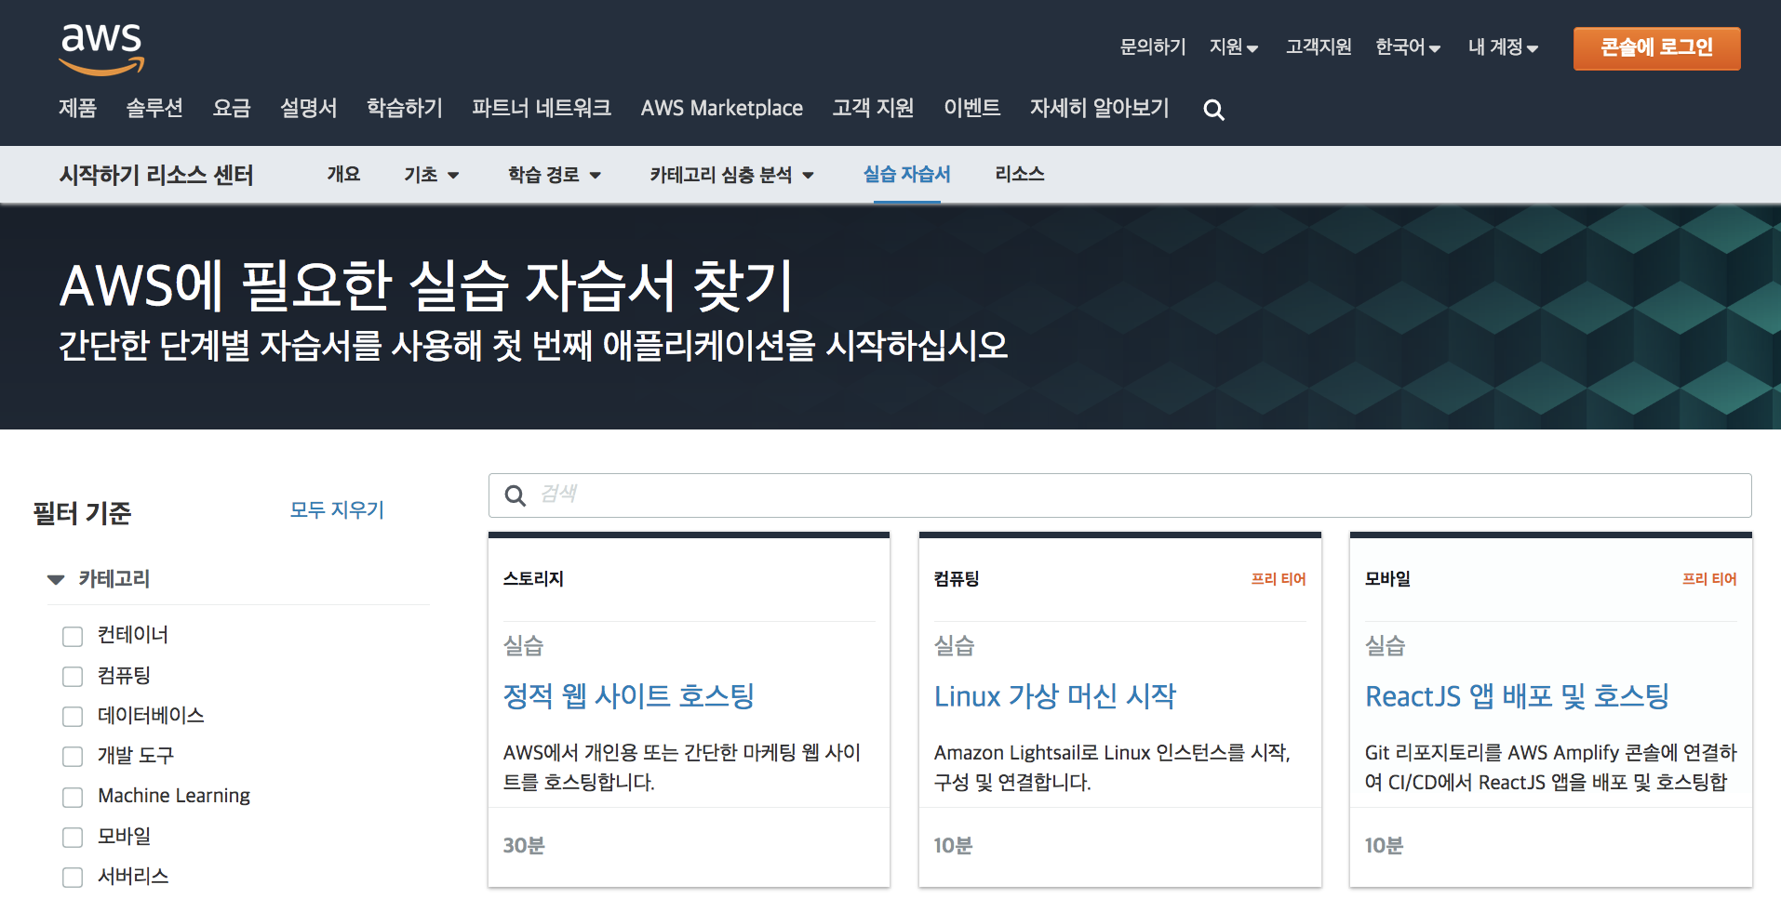The image size is (1781, 898).
Task: Click the 문의하기 link
Action: coord(1153,46)
